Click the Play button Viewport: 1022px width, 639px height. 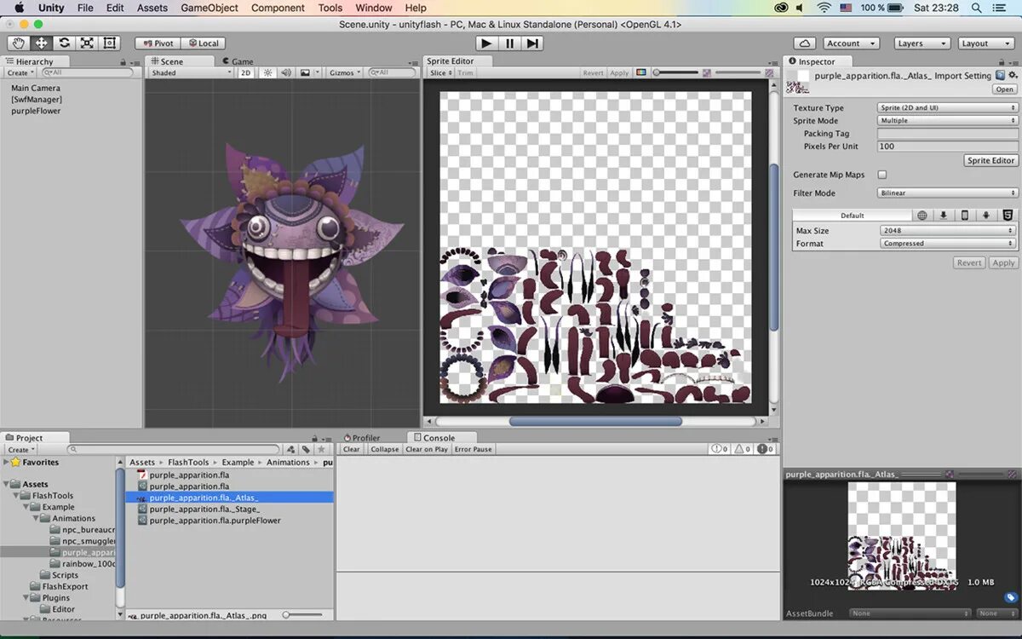486,43
